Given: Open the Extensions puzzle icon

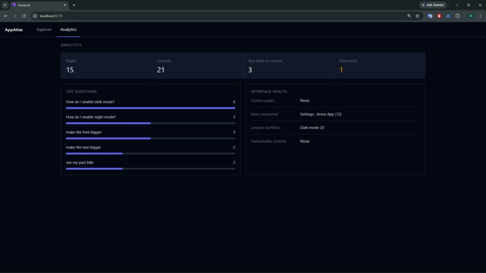Looking at the screenshot, I should point(458,16).
